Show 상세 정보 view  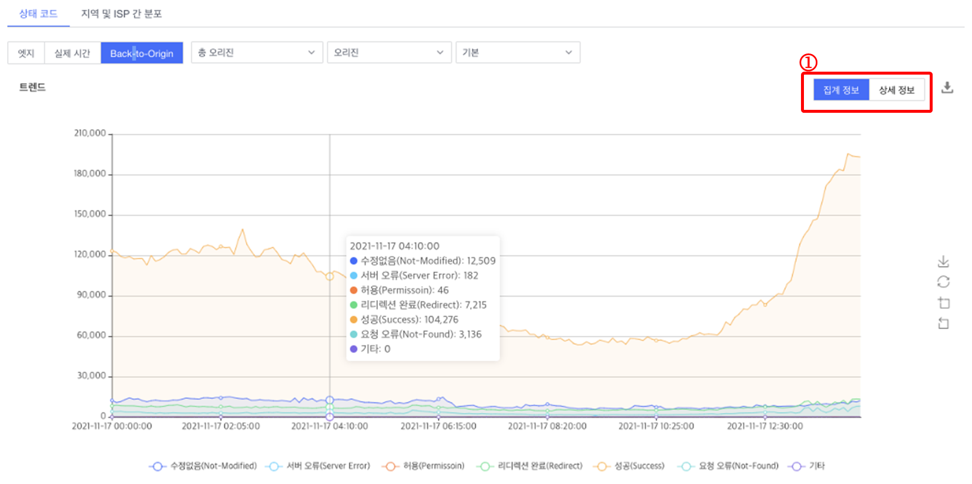(897, 90)
